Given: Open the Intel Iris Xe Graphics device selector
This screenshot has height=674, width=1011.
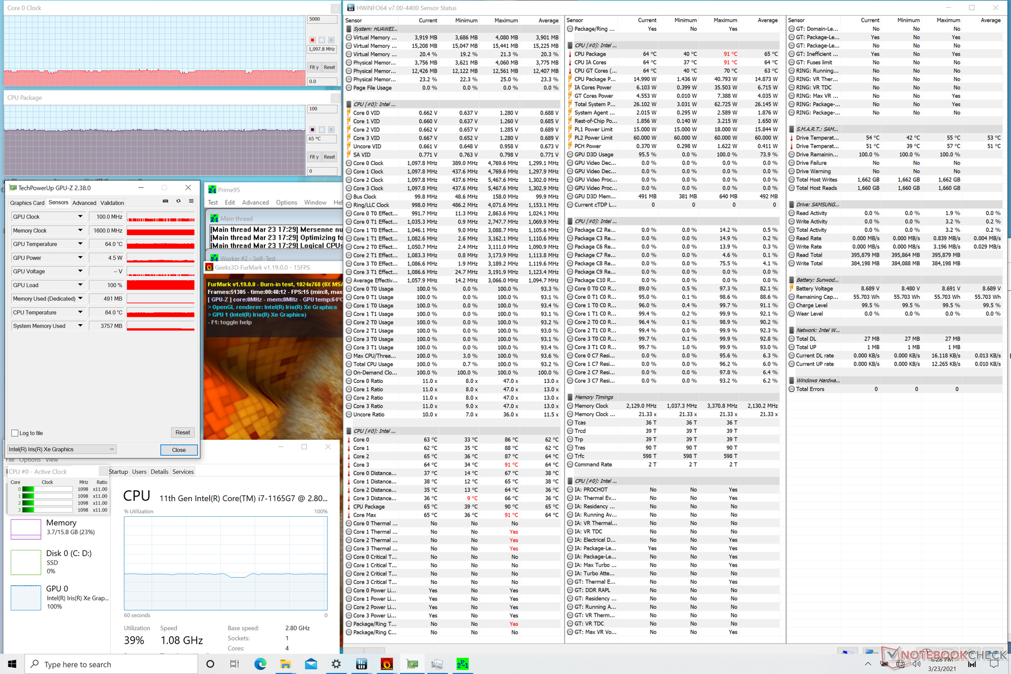Looking at the screenshot, I should (x=62, y=449).
